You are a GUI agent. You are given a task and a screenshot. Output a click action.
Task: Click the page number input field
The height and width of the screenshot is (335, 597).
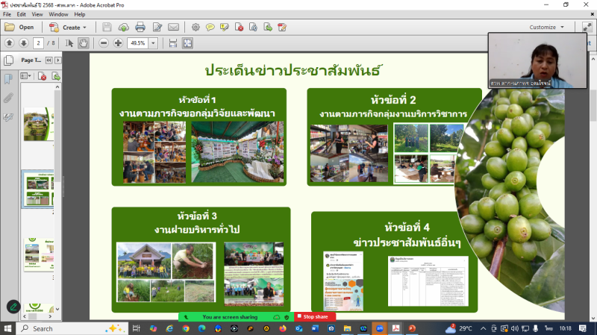point(39,43)
